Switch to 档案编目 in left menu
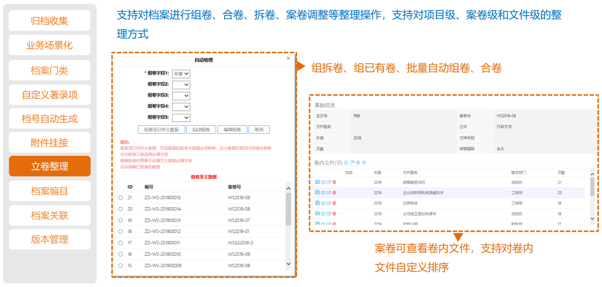 (49, 191)
